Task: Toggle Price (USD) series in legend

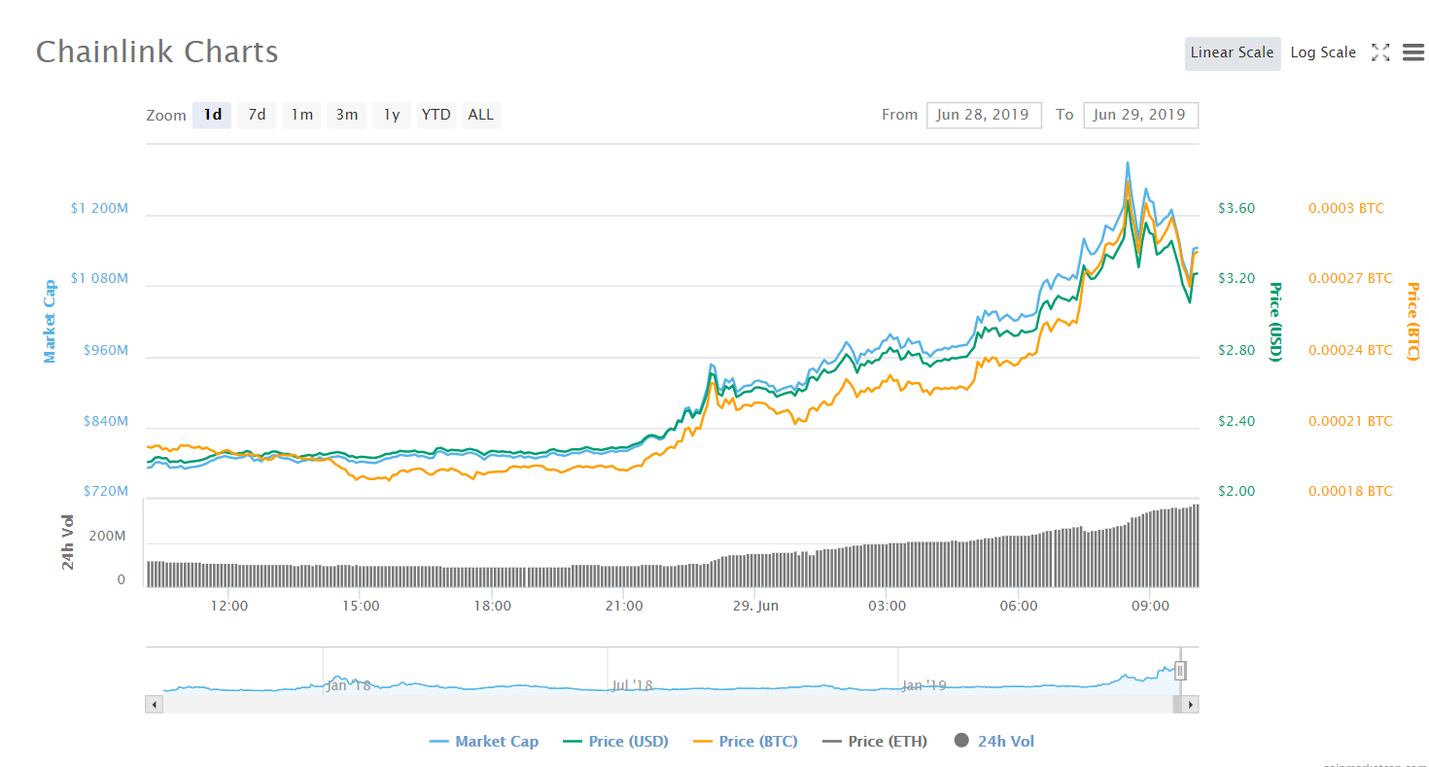Action: 615,742
